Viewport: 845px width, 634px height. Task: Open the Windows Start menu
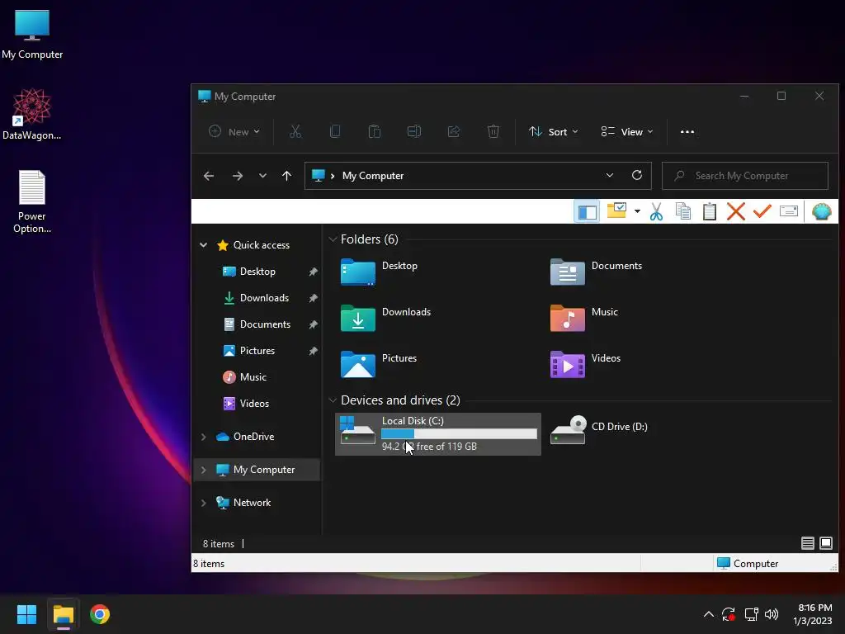26,614
